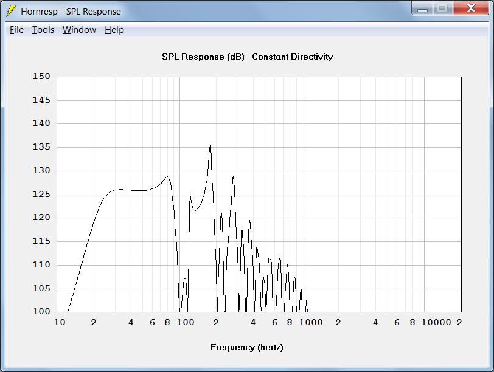Minimize the Hornresp SPL Response window
The image size is (494, 372).
coord(422,9)
